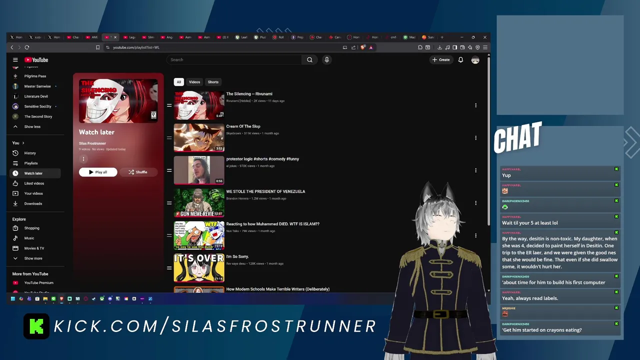Switch to the Roll browser tab
The image size is (640, 360).
[279, 37]
